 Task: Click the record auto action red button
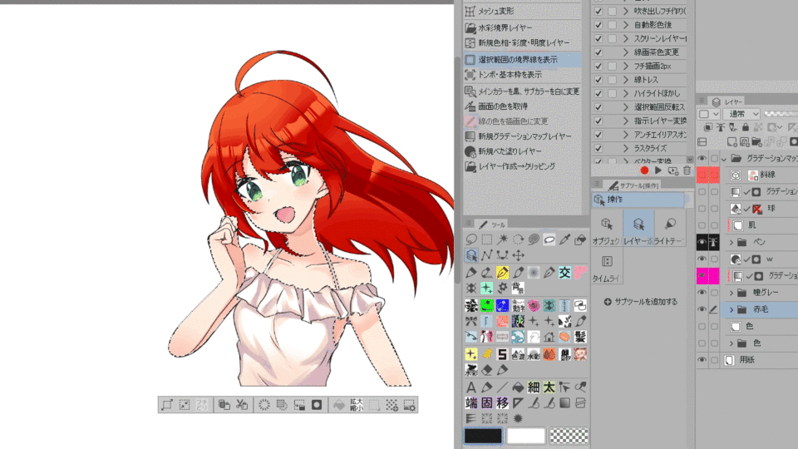644,170
